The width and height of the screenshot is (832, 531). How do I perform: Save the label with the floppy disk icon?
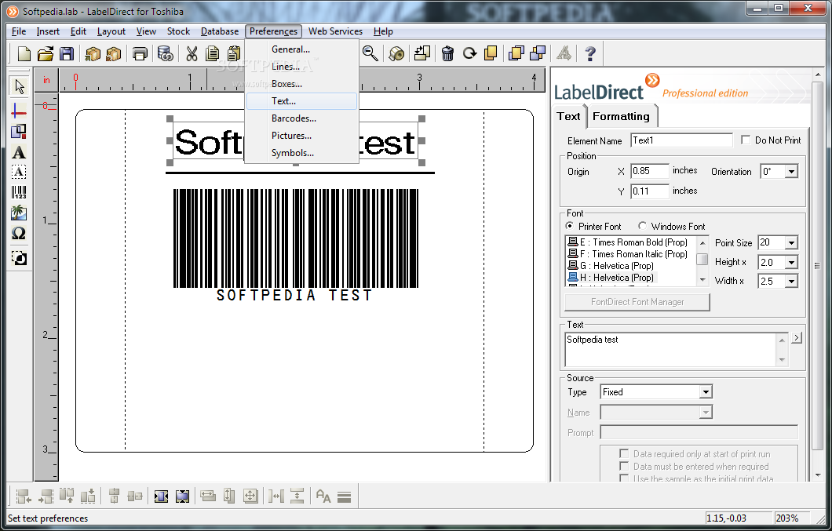67,53
